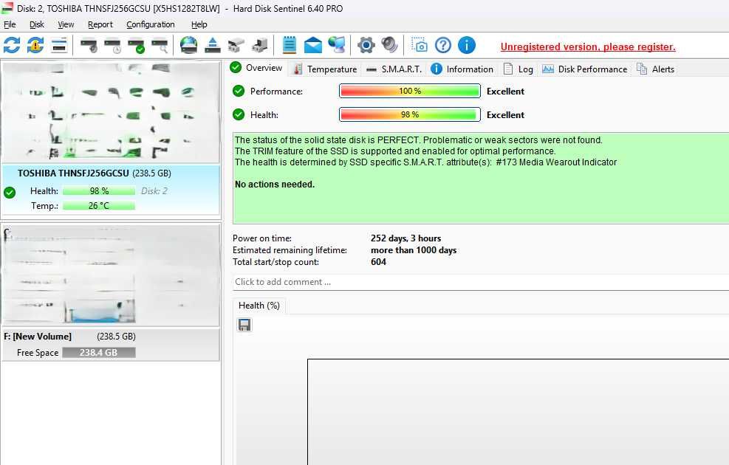Open the View menu
This screenshot has width=729, height=465.
tap(66, 24)
